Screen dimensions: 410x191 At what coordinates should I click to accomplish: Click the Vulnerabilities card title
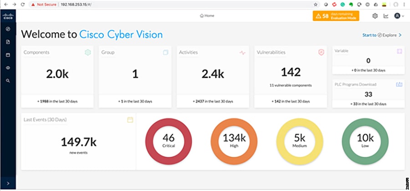pos(271,52)
